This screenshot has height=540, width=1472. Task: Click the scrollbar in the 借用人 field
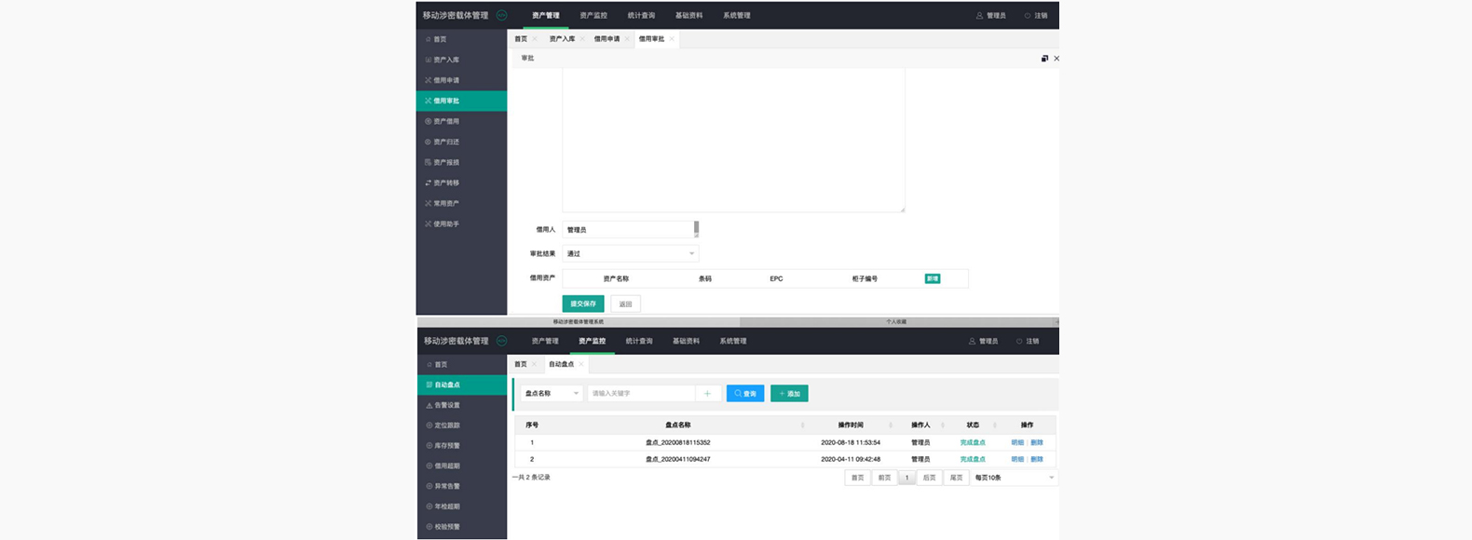(x=696, y=229)
